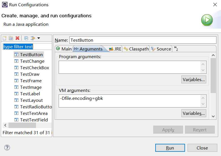
Task: Click Variables button under Program arguments
Action: tap(194, 79)
